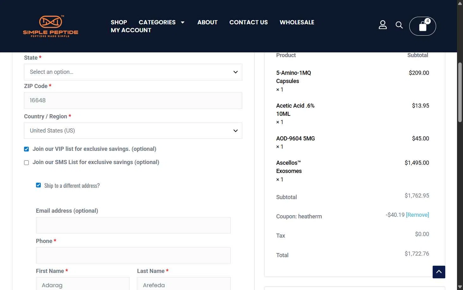Open the Contact Us page

click(x=249, y=22)
